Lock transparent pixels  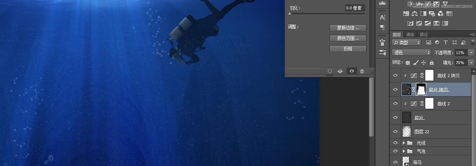(x=408, y=63)
